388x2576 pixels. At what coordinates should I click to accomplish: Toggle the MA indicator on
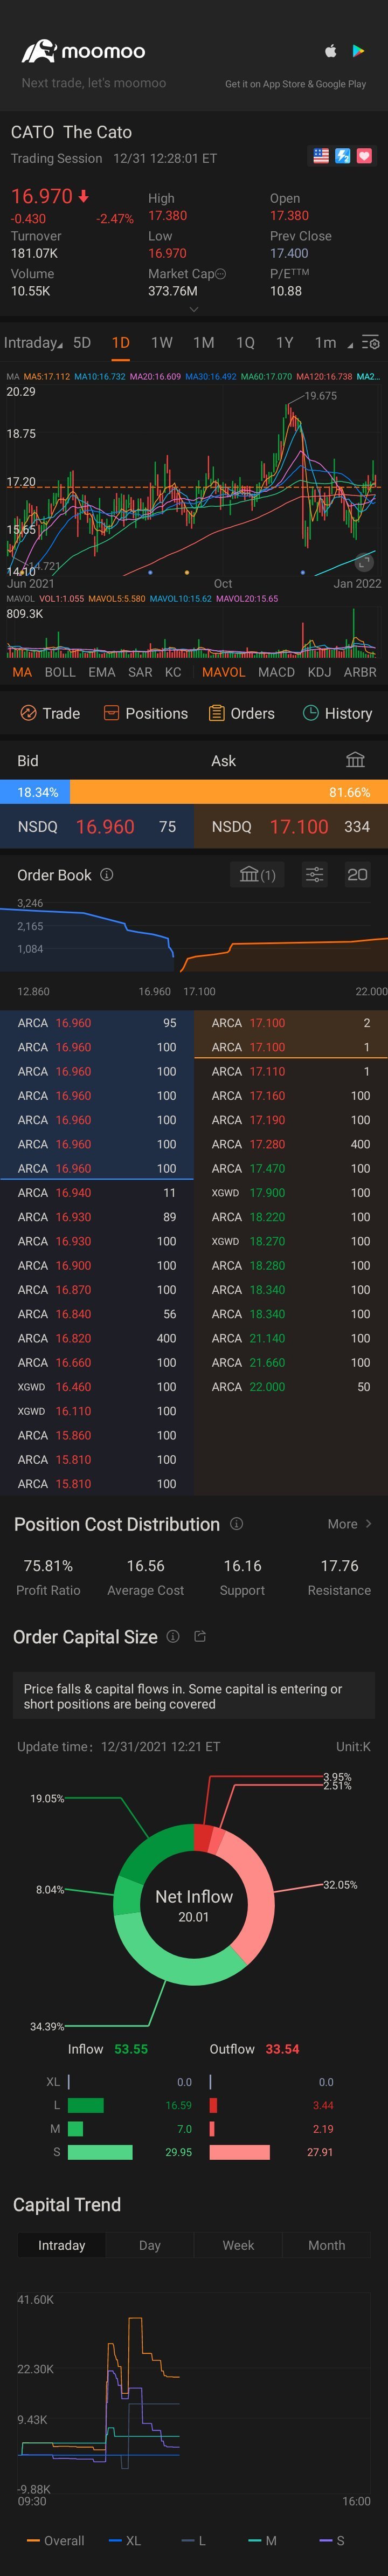click(x=22, y=672)
